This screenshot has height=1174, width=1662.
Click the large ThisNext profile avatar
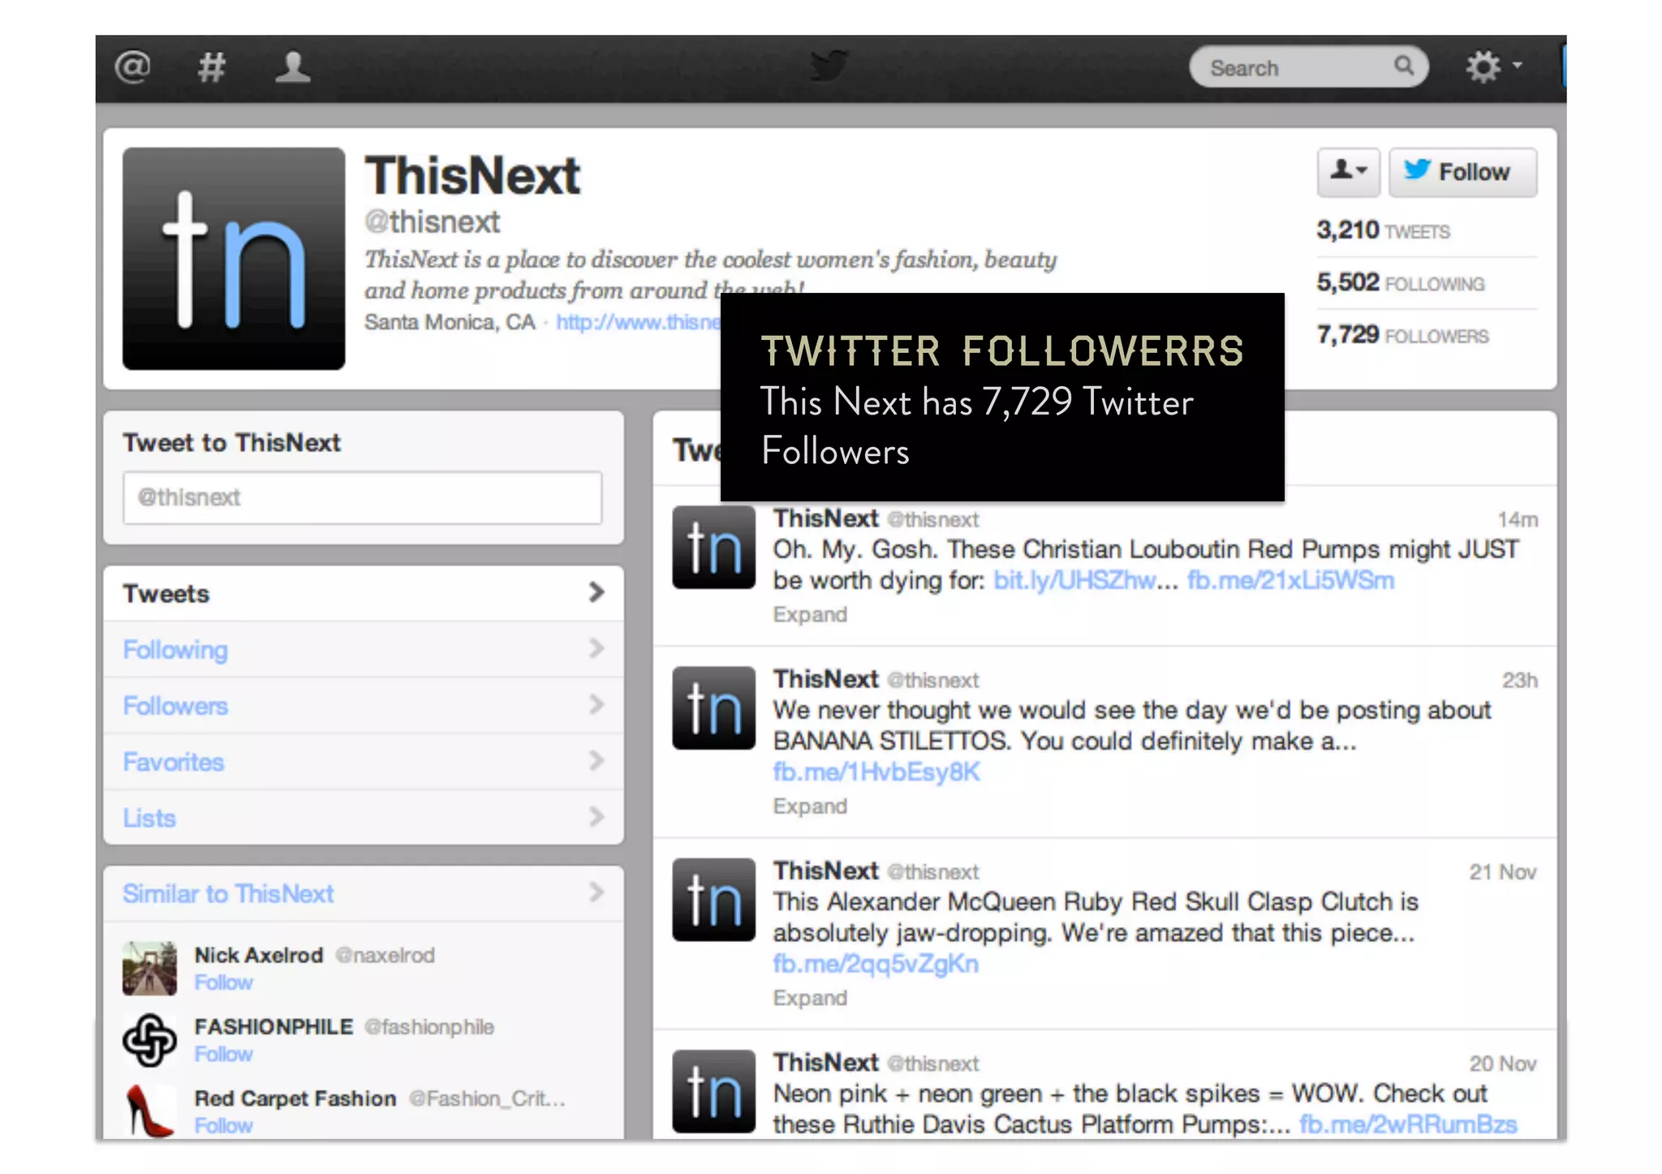234,258
